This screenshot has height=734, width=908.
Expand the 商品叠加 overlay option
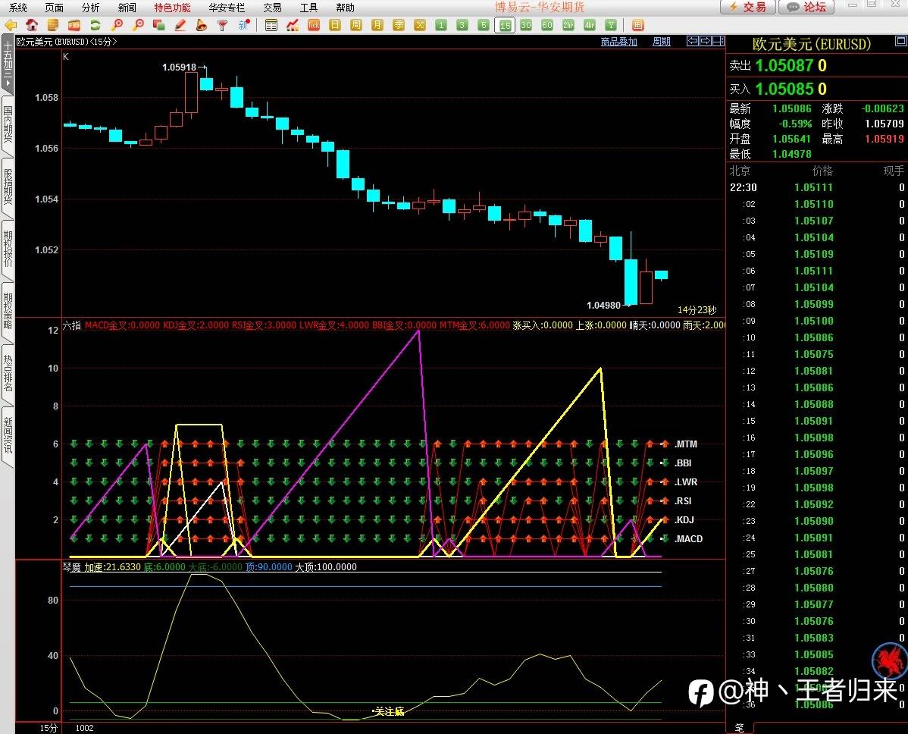click(x=618, y=42)
